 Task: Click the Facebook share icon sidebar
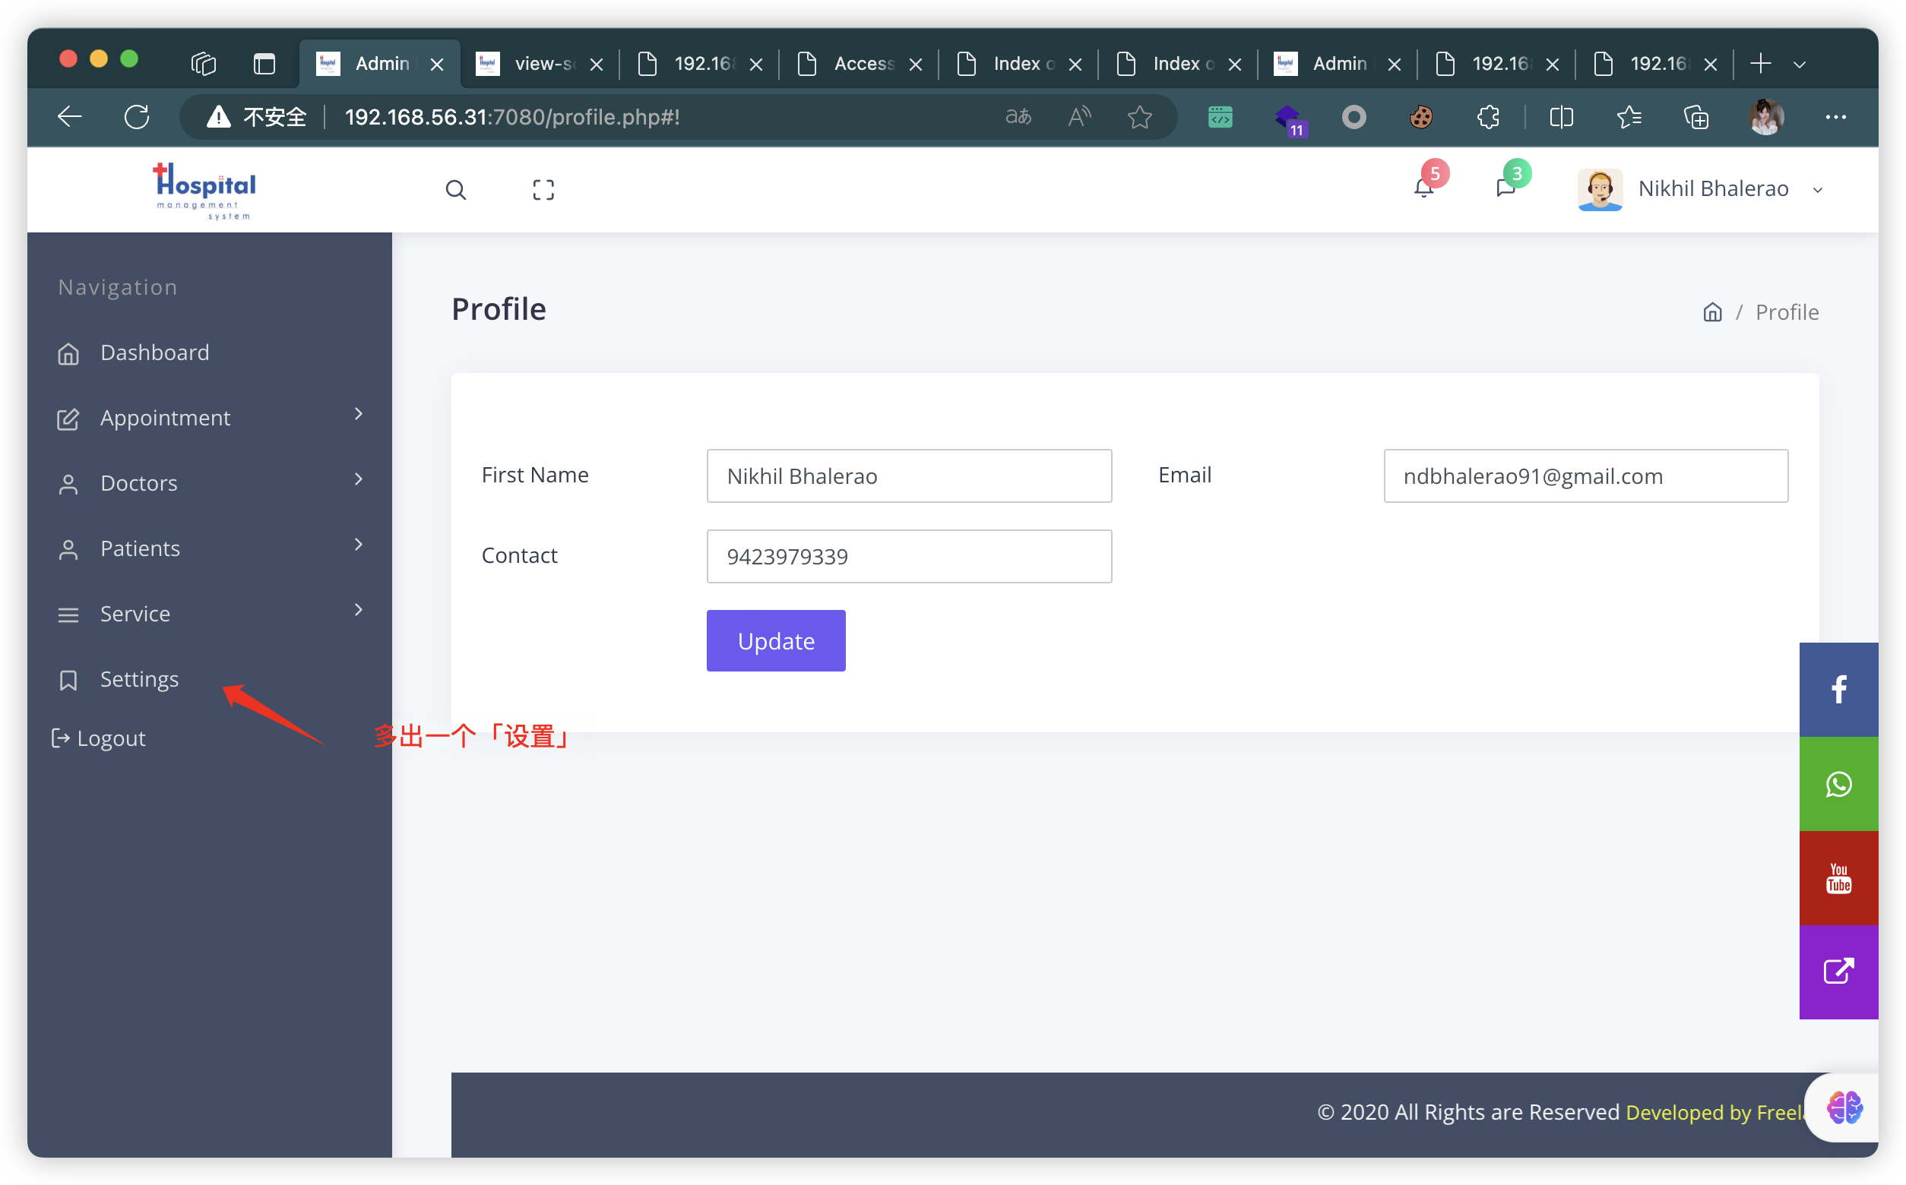point(1842,688)
